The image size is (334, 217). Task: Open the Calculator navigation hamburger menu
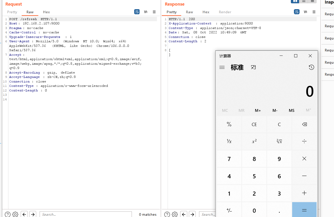point(222,67)
